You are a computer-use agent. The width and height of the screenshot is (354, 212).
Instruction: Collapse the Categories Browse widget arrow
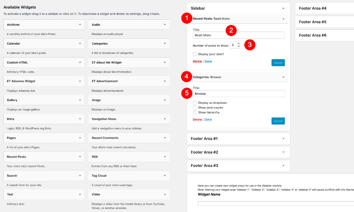(283, 77)
